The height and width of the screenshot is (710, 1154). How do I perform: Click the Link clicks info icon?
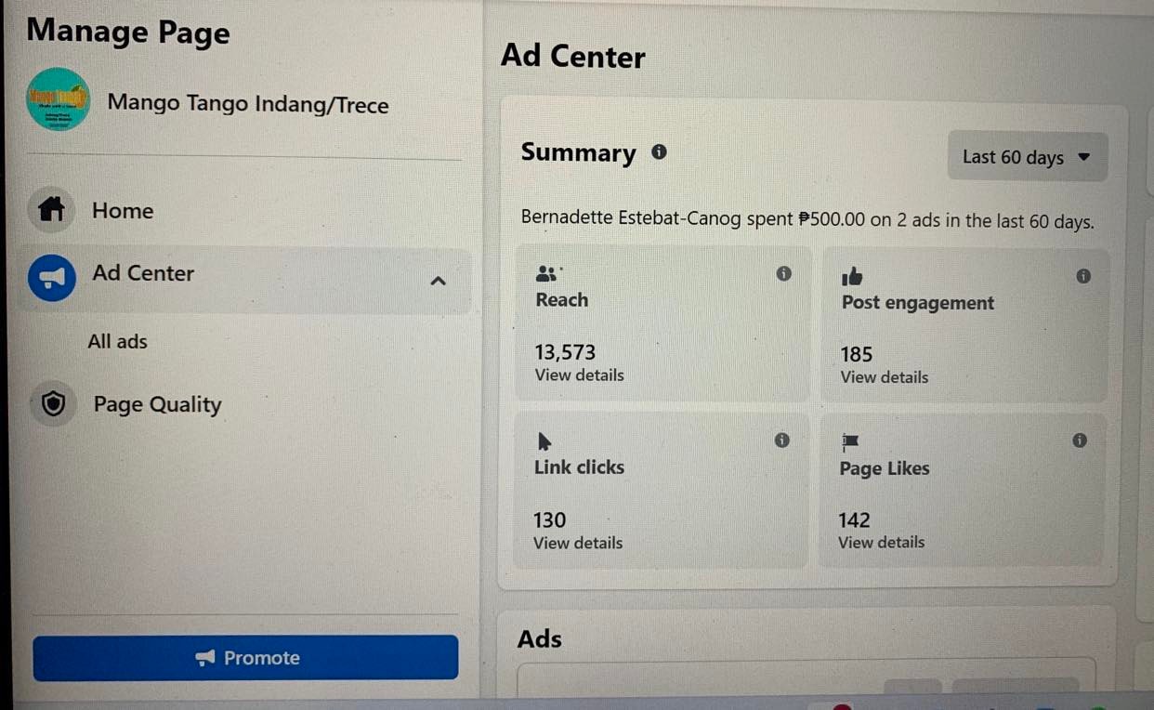coord(782,440)
